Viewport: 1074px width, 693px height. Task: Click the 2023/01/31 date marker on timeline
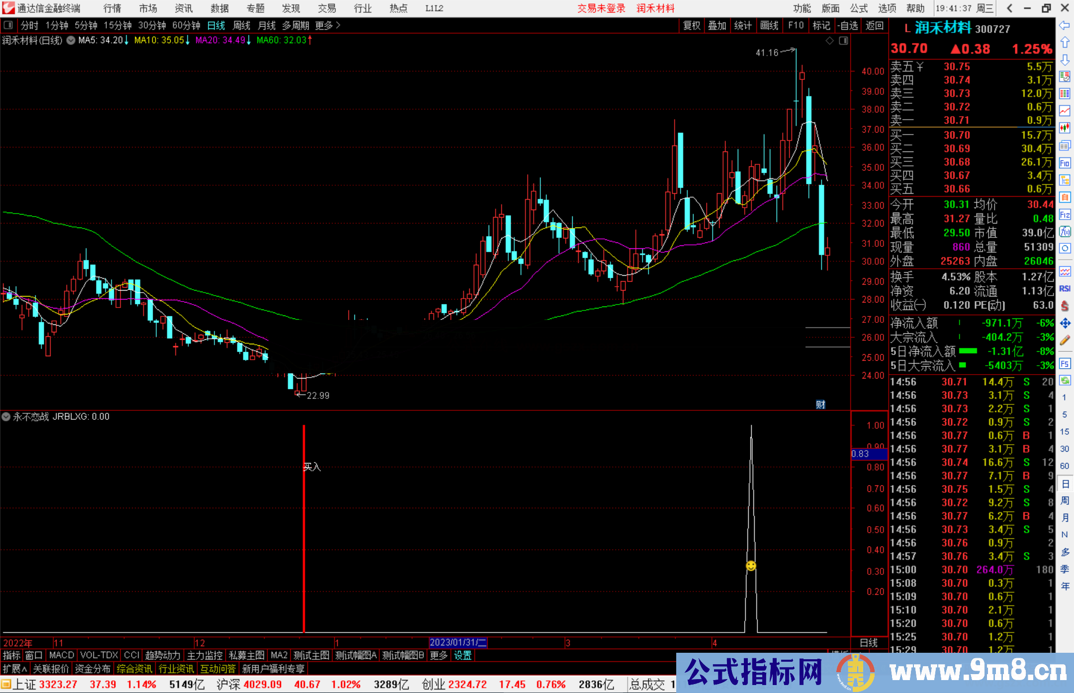(457, 643)
